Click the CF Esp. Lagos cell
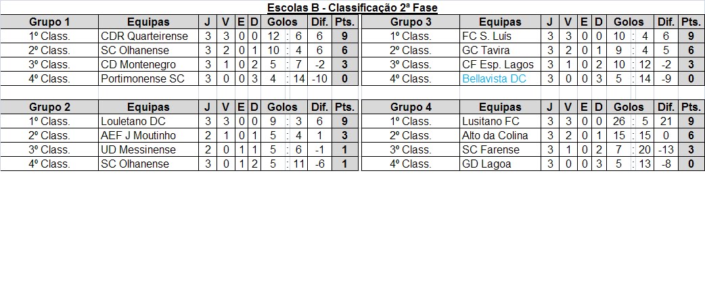The width and height of the screenshot is (705, 292). 500,65
